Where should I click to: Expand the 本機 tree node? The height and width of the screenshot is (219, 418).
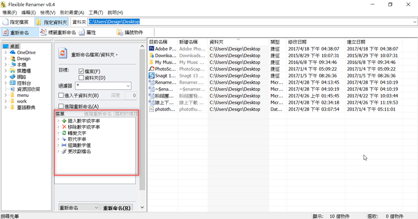click(6, 65)
